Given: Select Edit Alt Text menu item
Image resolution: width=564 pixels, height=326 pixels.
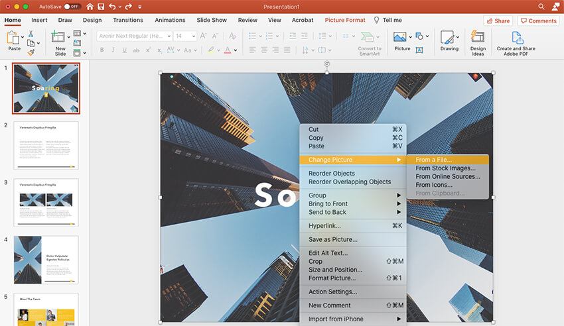Looking at the screenshot, I should click(x=353, y=252).
